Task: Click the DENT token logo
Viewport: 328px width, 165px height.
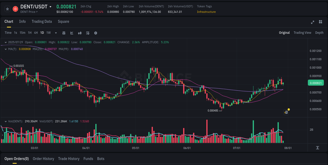Action: (x=15, y=9)
